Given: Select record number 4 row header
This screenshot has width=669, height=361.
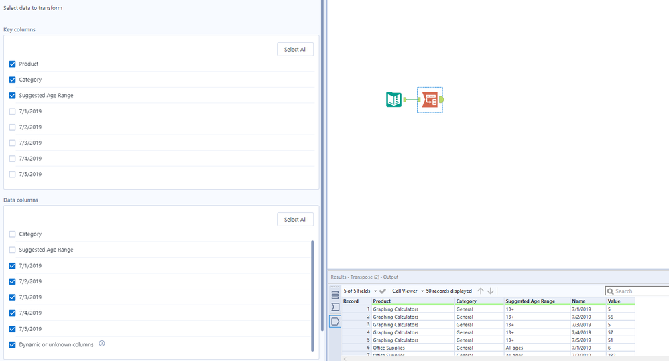Looking at the screenshot, I should (357, 332).
